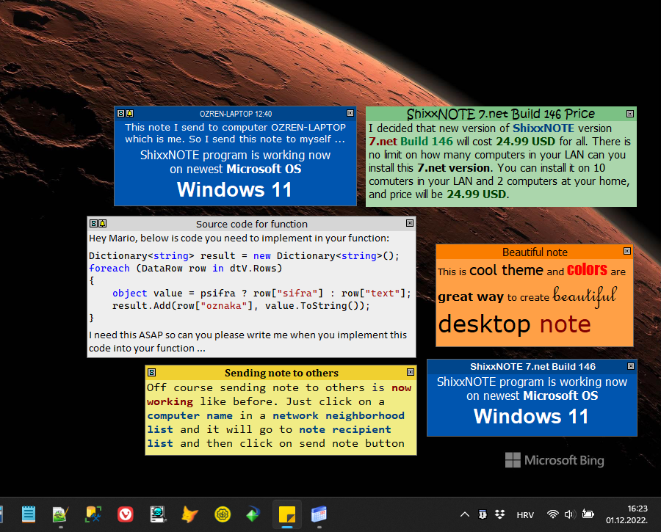Open the yellow flower app icon in the taskbar
This screenshot has width=661, height=532.
pyautogui.click(x=223, y=514)
